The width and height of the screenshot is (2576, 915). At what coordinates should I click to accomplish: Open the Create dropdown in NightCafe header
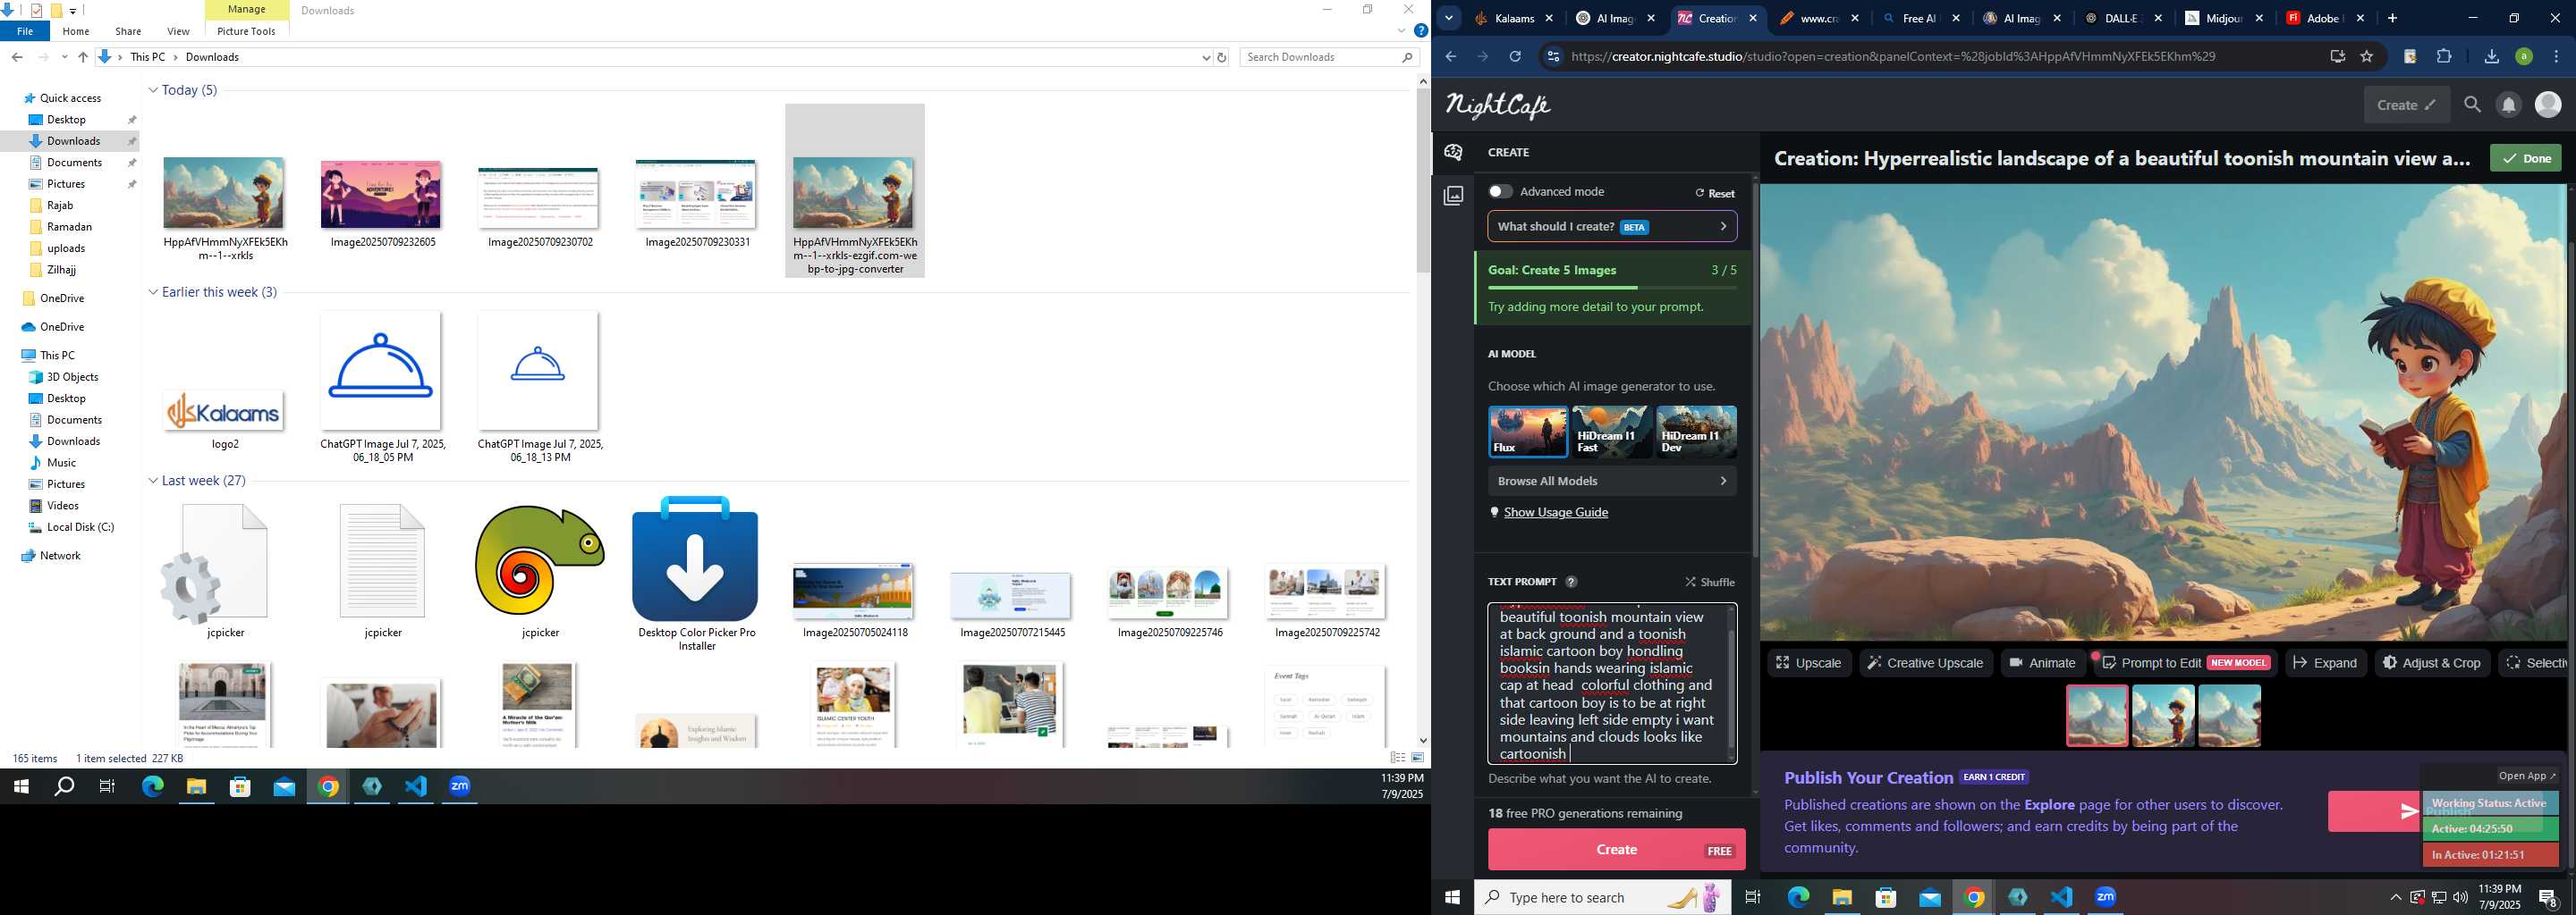coord(2406,104)
